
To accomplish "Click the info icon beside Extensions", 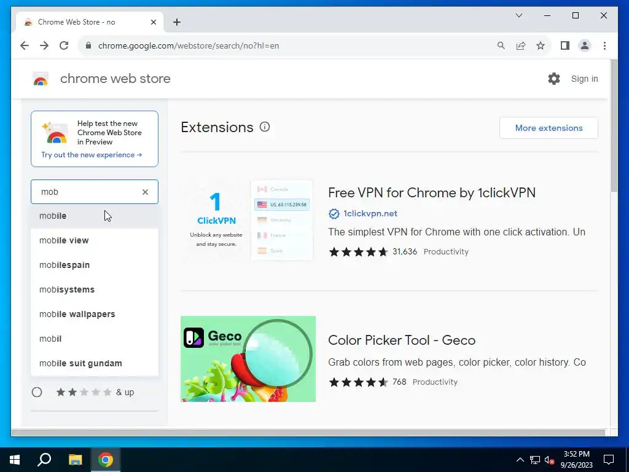I will point(265,127).
